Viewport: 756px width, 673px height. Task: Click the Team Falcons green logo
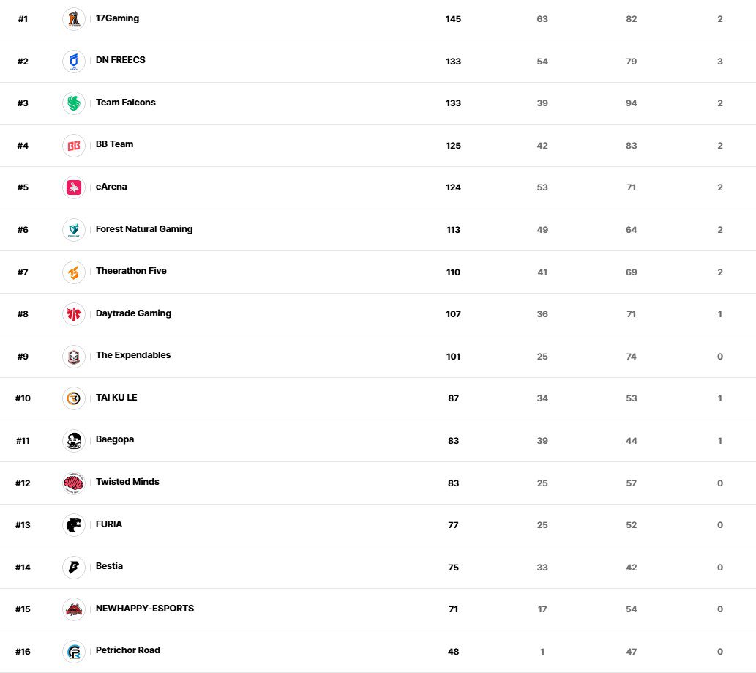(74, 103)
